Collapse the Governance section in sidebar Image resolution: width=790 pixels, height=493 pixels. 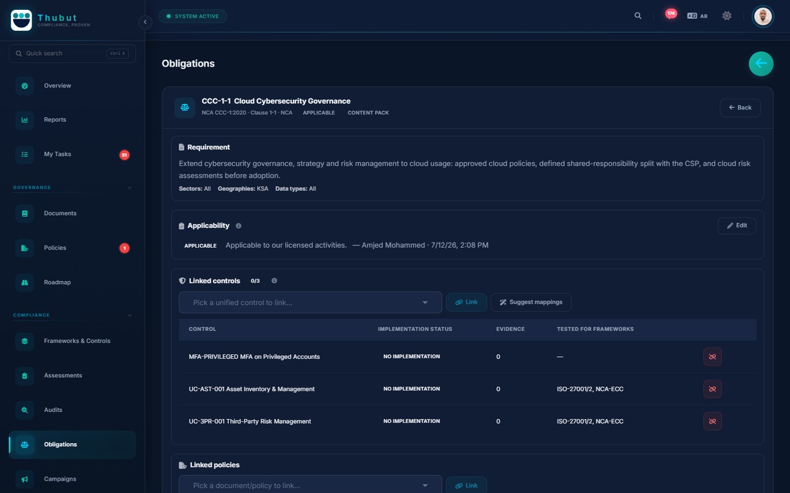(129, 187)
